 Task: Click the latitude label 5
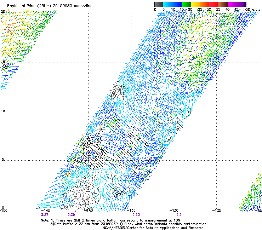tap(3, 160)
